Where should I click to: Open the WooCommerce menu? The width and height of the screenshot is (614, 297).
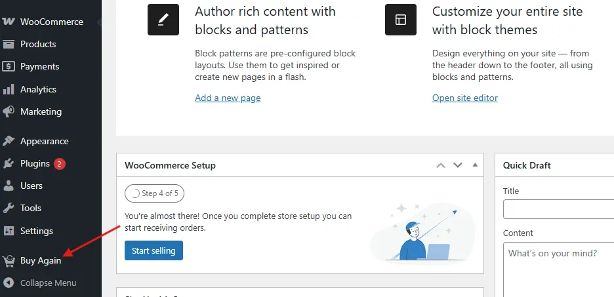[x=51, y=22]
